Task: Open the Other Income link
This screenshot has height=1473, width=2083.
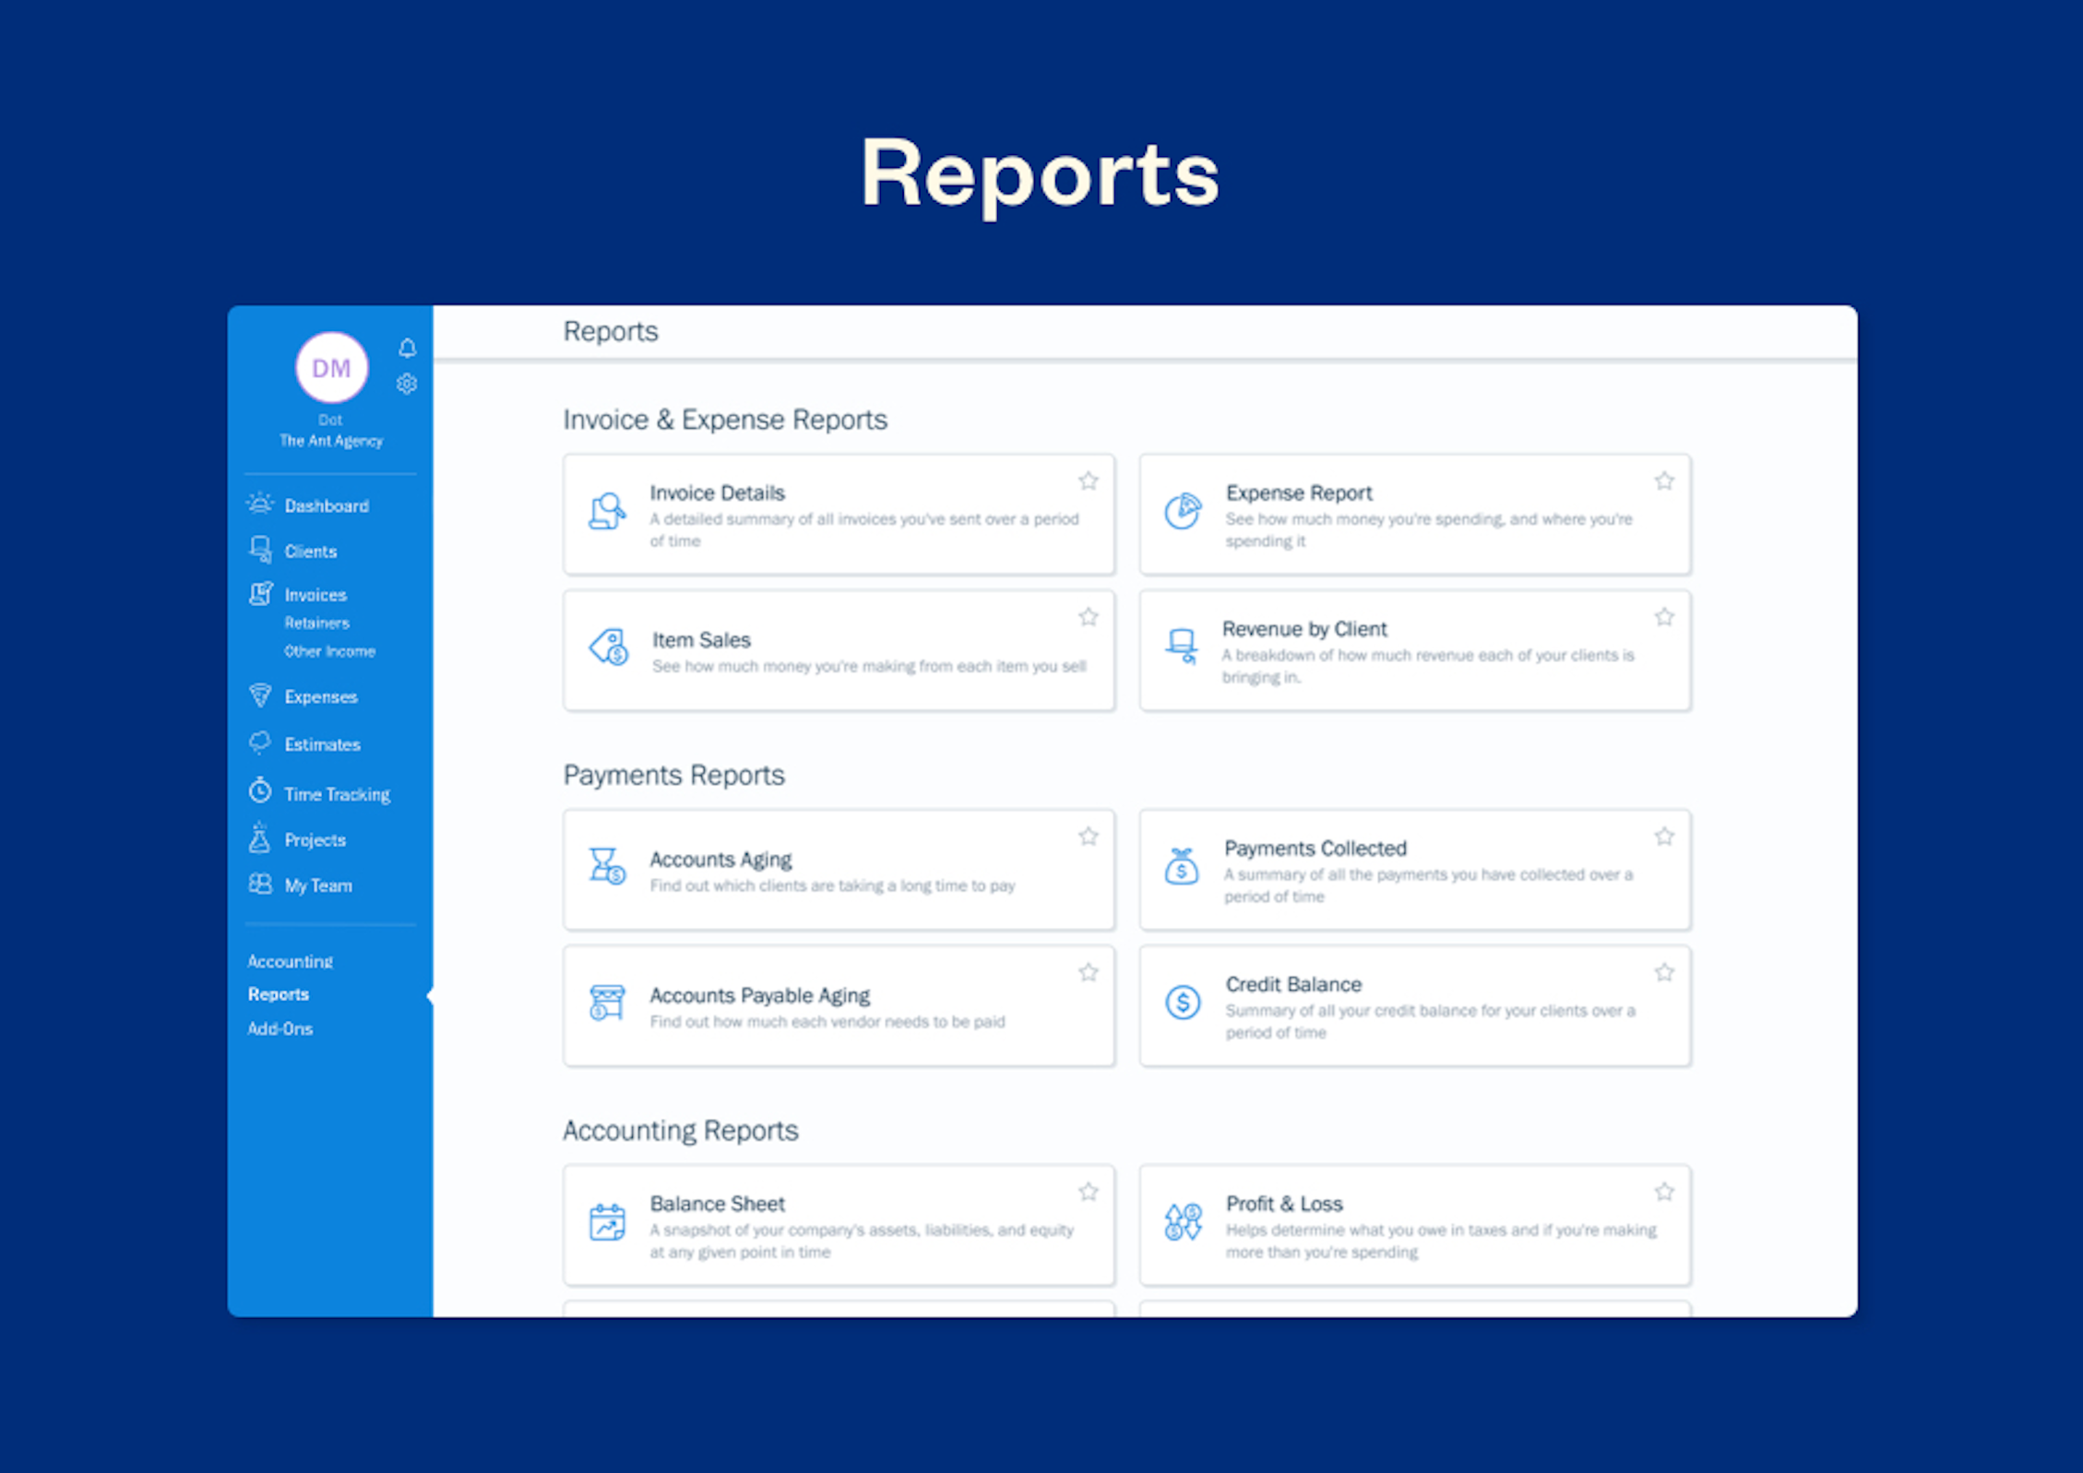Action: pyautogui.click(x=328, y=651)
